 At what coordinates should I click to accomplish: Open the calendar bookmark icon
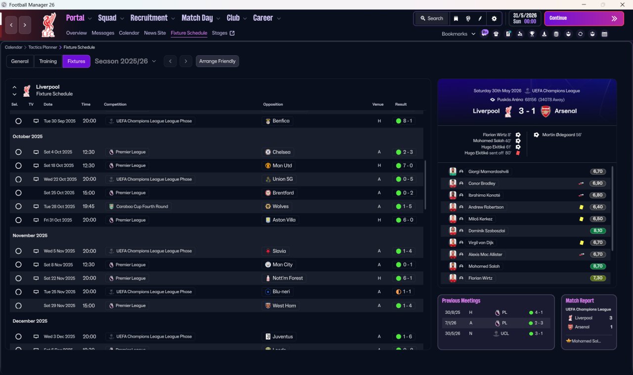(604, 34)
